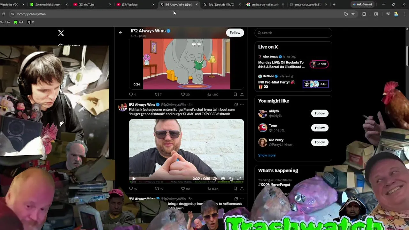Repost the elephant video post with 7 reposts
Screen dimensions: 409x230
coord(158,94)
